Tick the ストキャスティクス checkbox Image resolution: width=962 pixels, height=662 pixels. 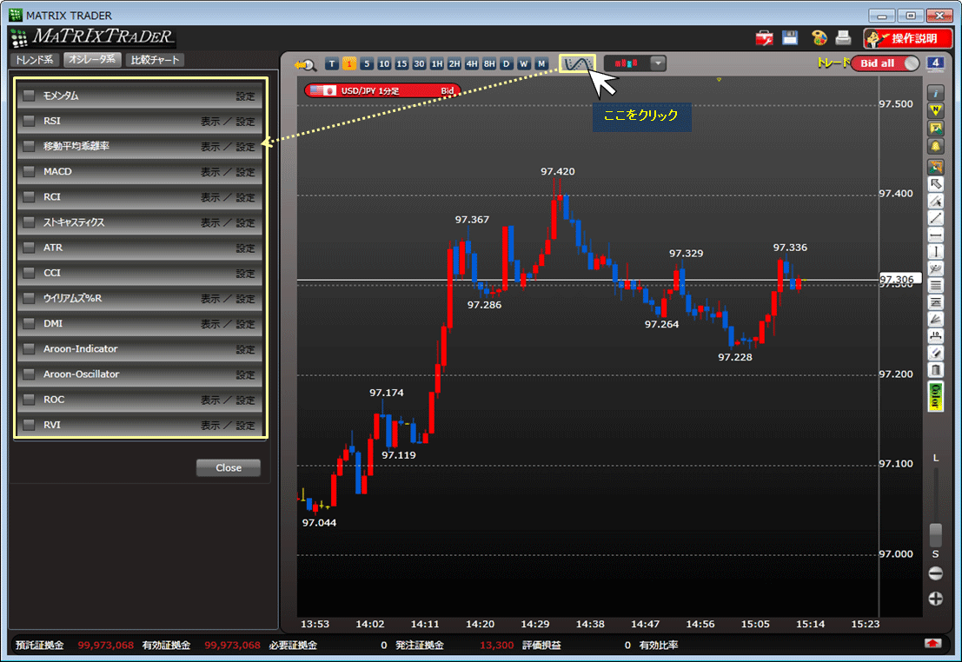pos(29,222)
